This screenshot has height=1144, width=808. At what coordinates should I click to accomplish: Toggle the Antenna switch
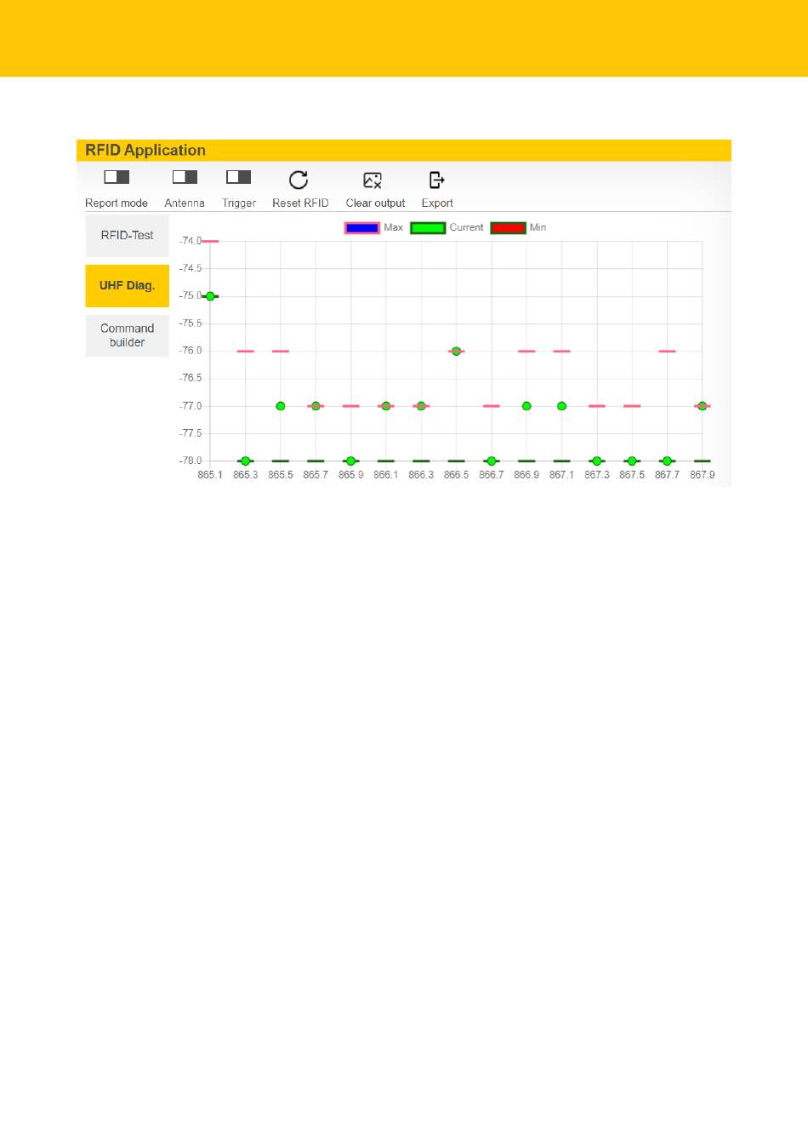(x=185, y=177)
